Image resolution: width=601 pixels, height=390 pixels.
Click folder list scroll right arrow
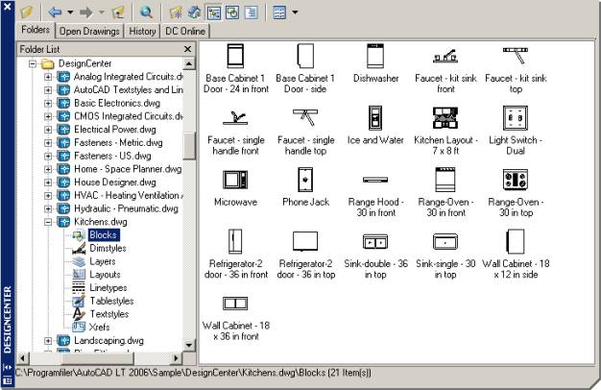point(176,358)
